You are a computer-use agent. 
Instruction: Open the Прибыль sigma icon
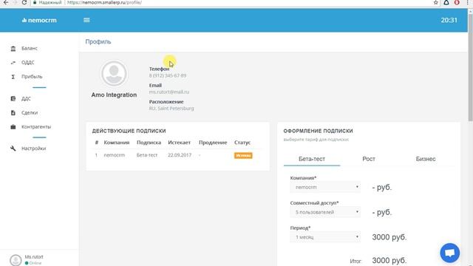coord(13,77)
